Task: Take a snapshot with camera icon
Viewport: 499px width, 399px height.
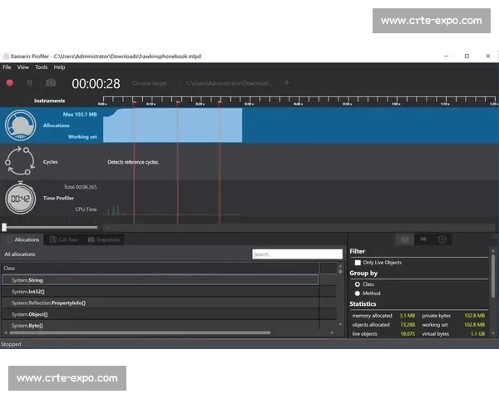Action: [x=51, y=83]
